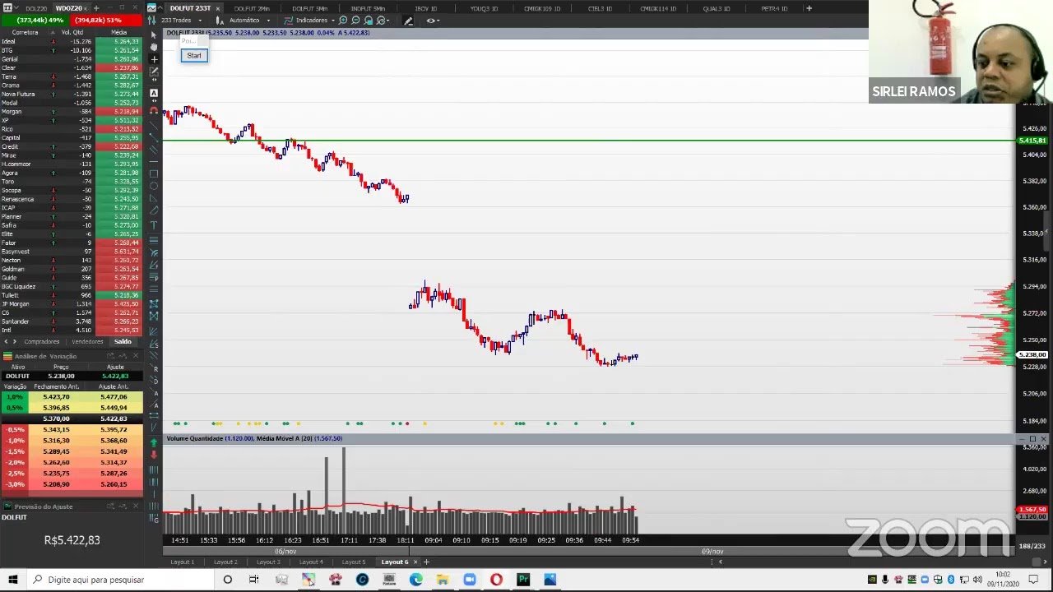
Task: Switch to the IBOV 1D tab
Action: tap(426, 8)
